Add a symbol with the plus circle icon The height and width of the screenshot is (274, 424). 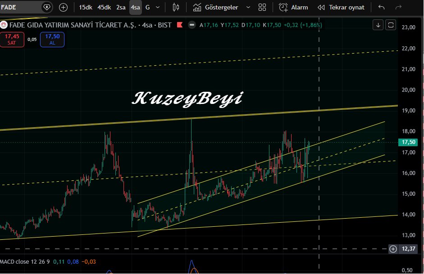pos(63,8)
